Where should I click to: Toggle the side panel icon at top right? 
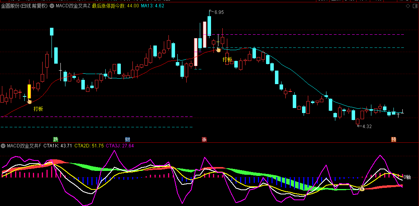coord(415,6)
